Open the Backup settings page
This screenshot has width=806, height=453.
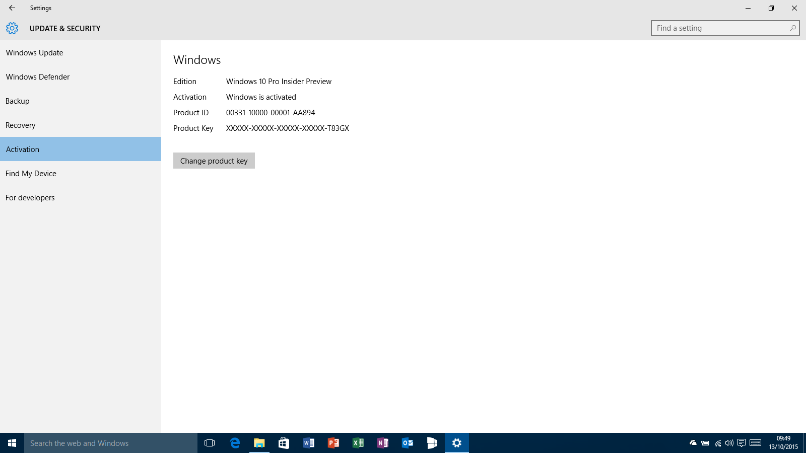81,101
